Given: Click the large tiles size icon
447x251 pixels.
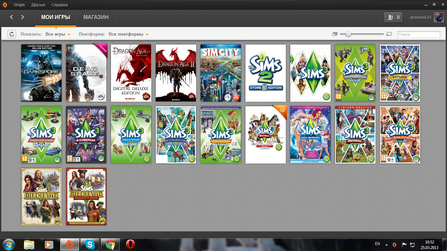Looking at the screenshot, I should [389, 34].
